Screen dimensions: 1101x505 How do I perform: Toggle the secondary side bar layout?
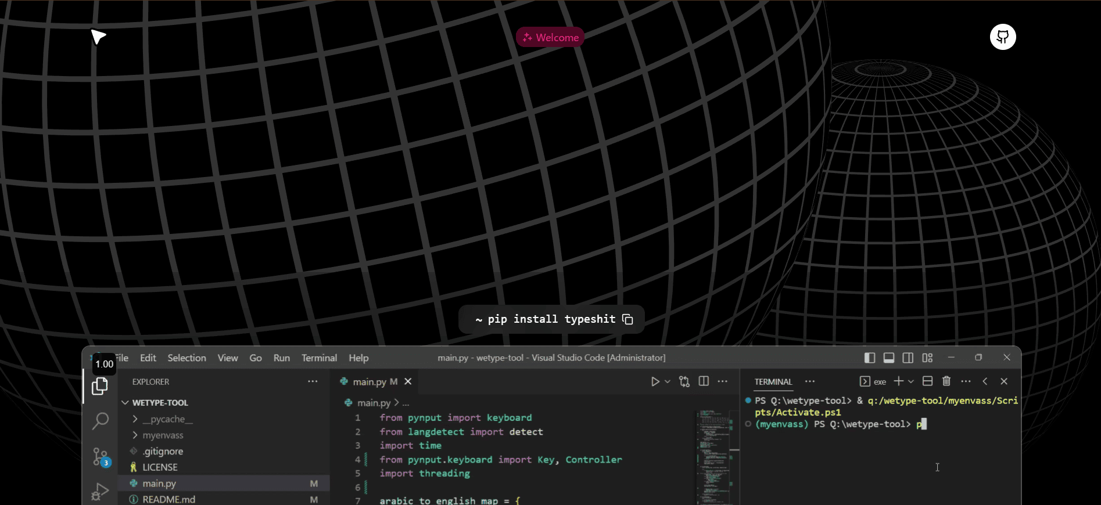pyautogui.click(x=908, y=358)
